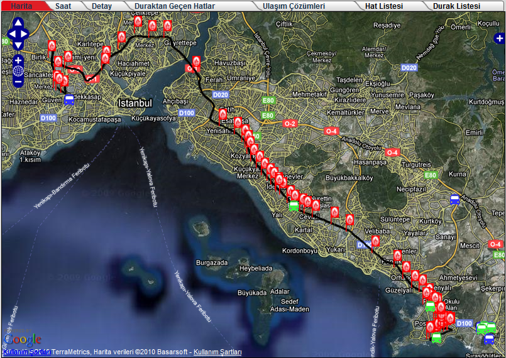Pan the map down with the arrow
The width and height of the screenshot is (506, 358).
pyautogui.click(x=18, y=44)
